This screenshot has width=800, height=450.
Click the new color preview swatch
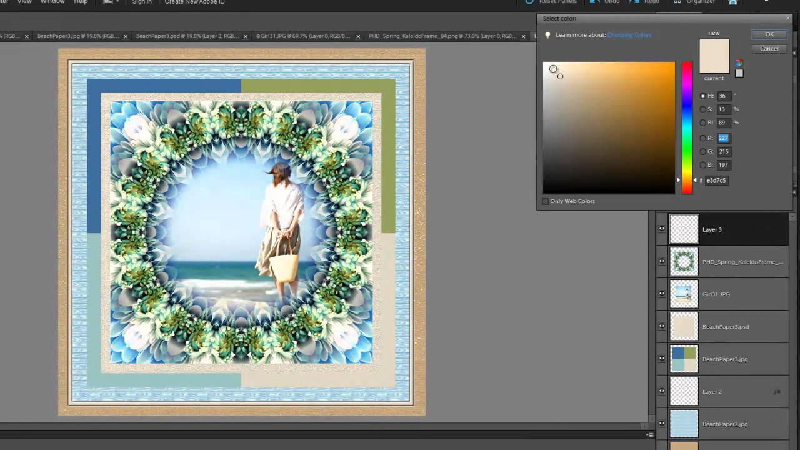714,47
